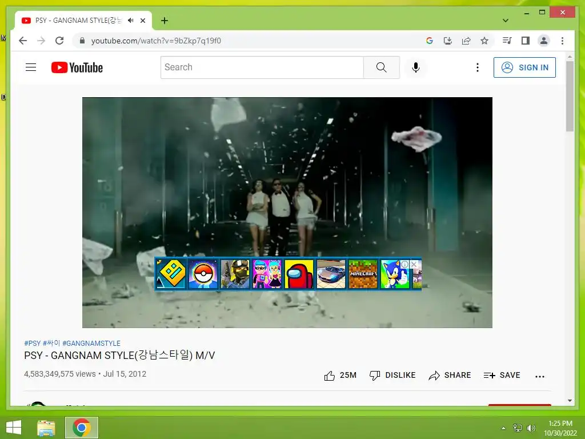Click the Chrome taskbar icon

(x=82, y=428)
